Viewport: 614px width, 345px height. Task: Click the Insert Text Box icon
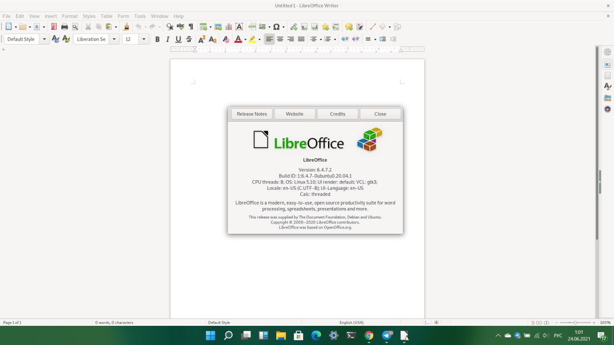239,27
